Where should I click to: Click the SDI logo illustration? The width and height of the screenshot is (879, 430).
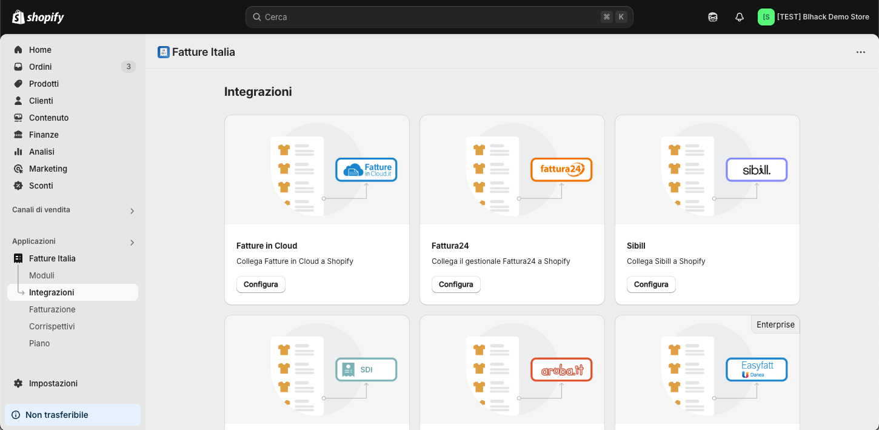366,369
